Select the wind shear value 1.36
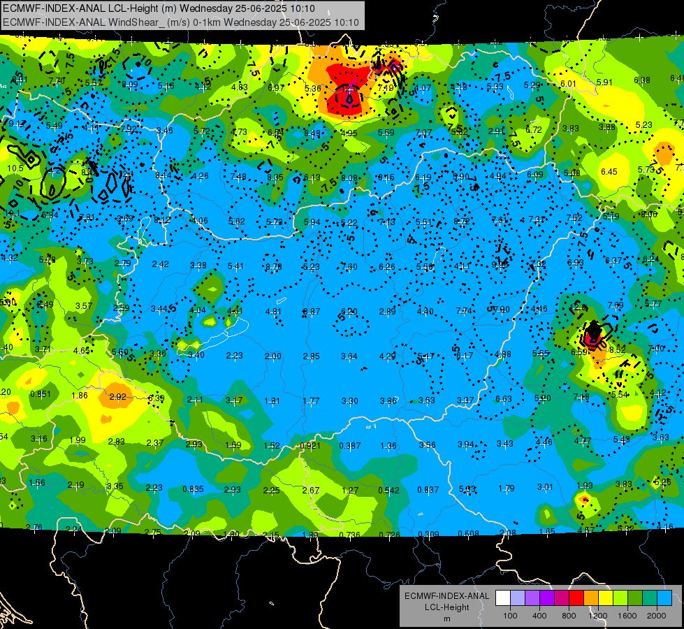Screen dimensions: 684x629 pyautogui.click(x=388, y=446)
